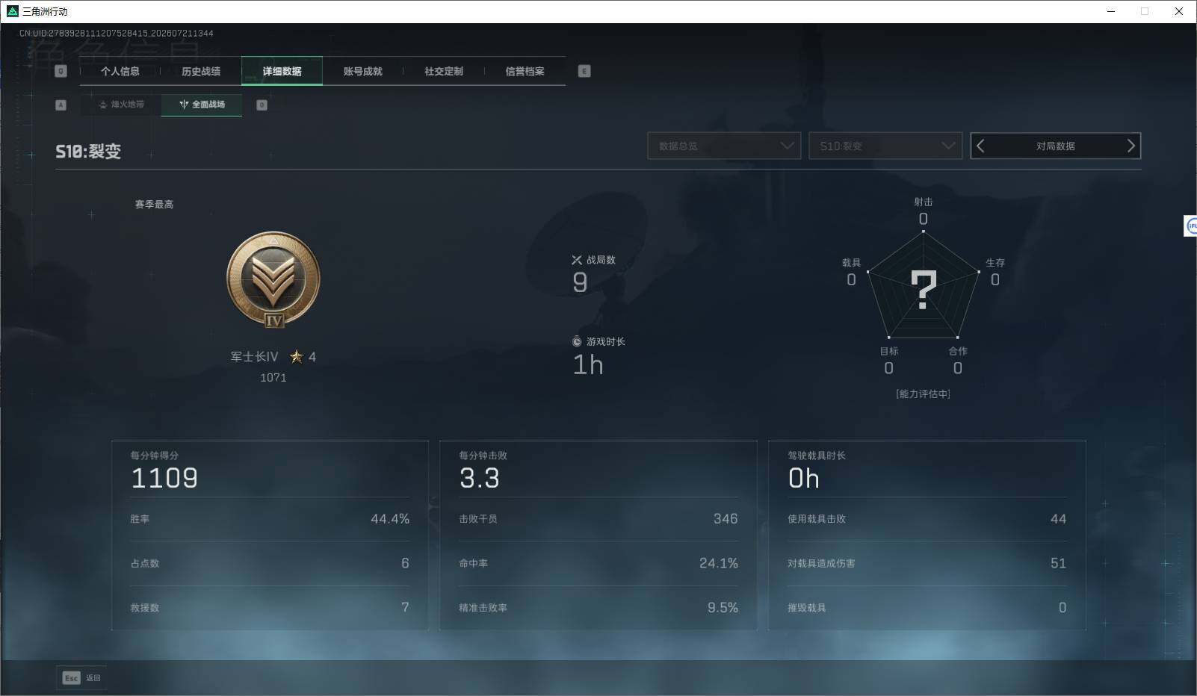
Task: Click the 救援数 row
Action: pos(270,607)
